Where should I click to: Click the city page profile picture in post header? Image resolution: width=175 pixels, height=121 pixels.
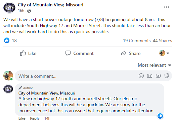click(9, 8)
